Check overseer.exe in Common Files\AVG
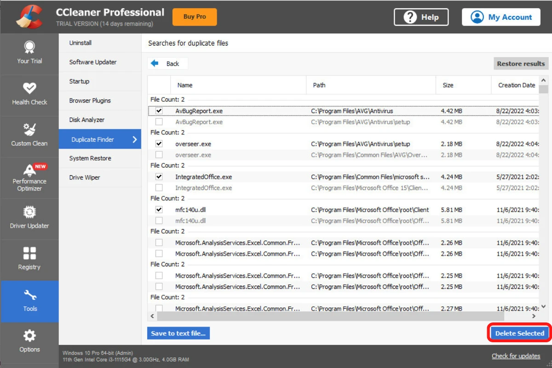This screenshot has width=552, height=368. pyautogui.click(x=159, y=155)
